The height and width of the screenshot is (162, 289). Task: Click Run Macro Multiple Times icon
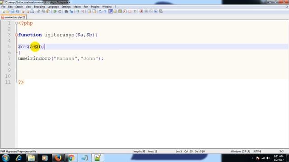click(156, 11)
